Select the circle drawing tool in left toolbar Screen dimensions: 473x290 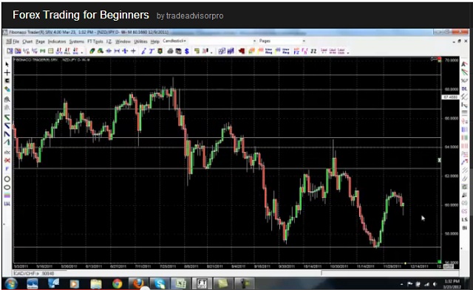point(7,179)
